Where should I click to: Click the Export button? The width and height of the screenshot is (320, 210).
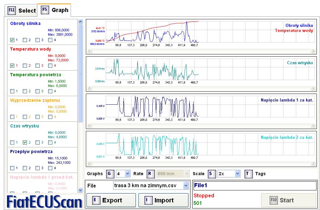[111, 200]
